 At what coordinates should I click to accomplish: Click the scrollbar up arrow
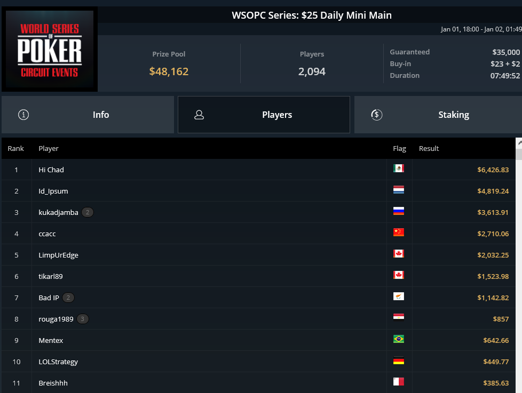point(519,143)
